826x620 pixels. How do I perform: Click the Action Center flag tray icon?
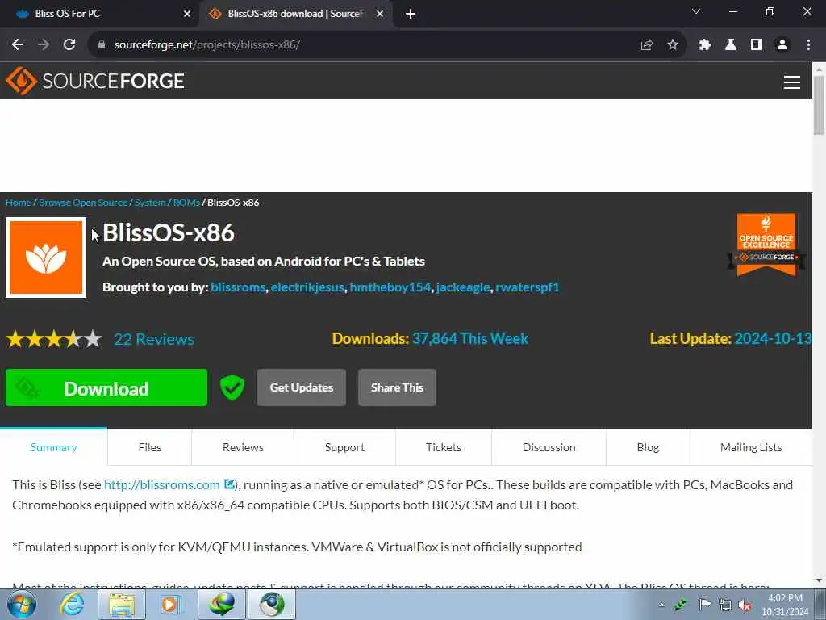tap(704, 605)
